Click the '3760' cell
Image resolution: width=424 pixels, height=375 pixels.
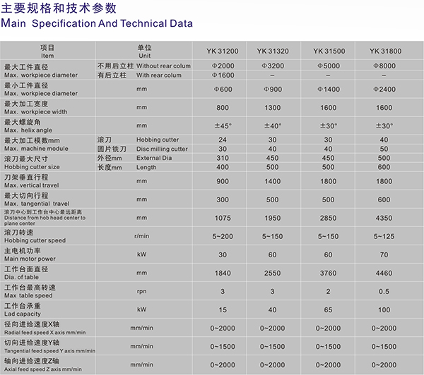[329, 273]
